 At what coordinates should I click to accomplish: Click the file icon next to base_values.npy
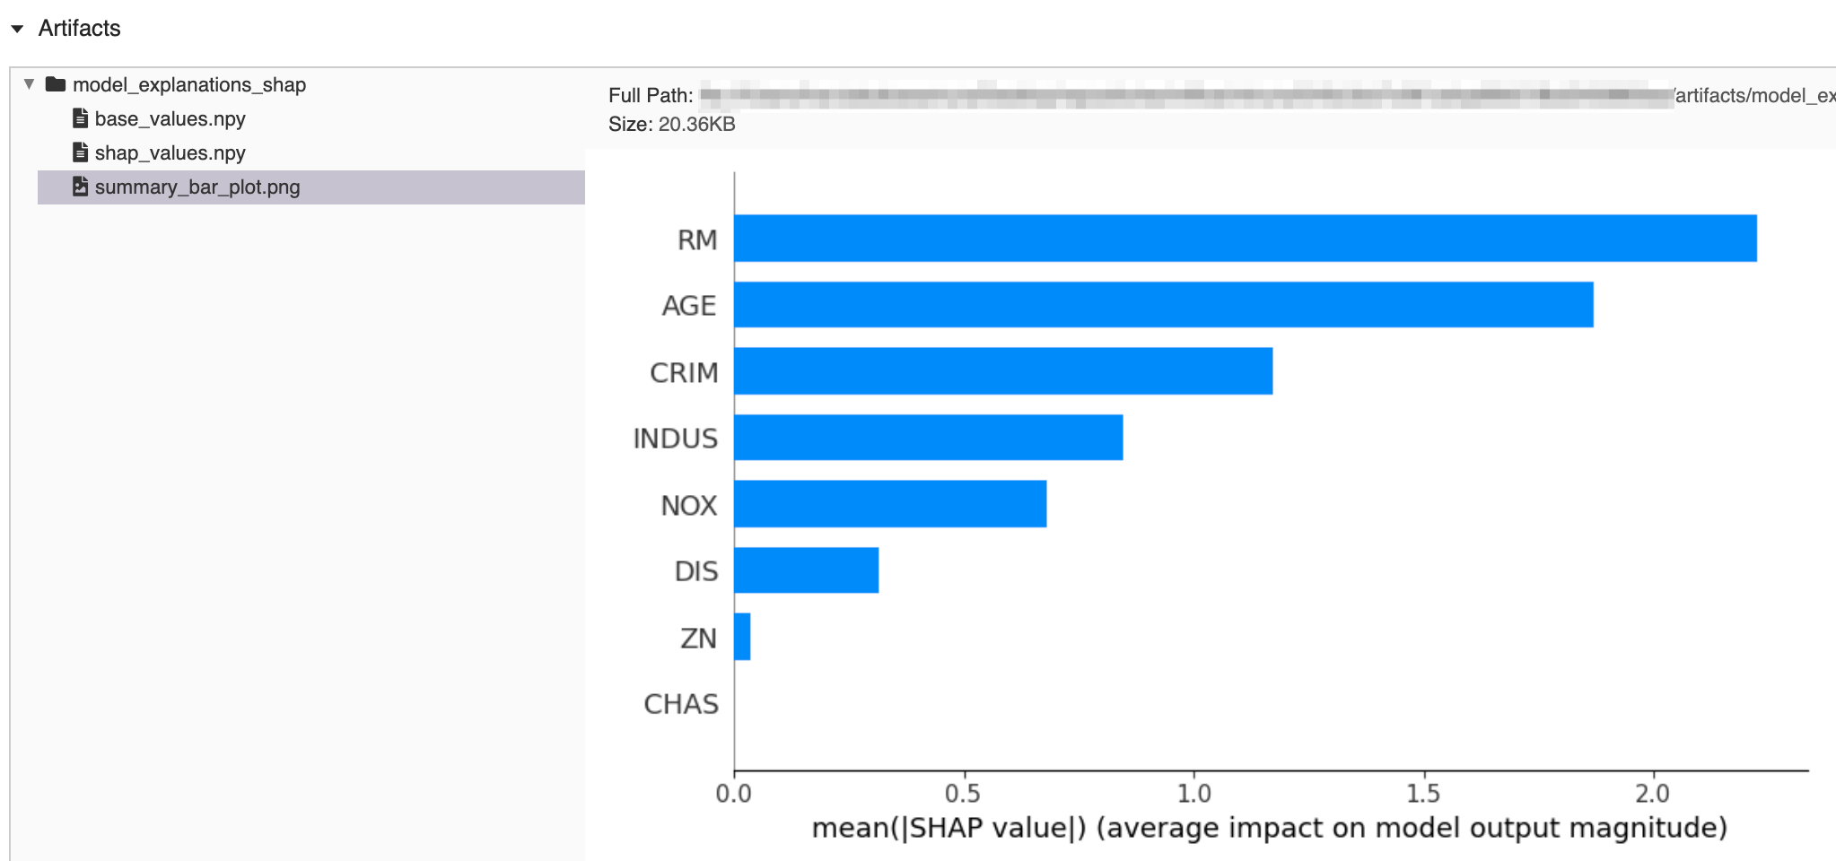(x=79, y=118)
